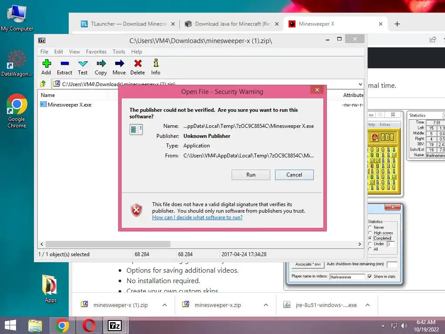Click the Extract toolbar icon
The image size is (445, 334).
[x=65, y=67]
